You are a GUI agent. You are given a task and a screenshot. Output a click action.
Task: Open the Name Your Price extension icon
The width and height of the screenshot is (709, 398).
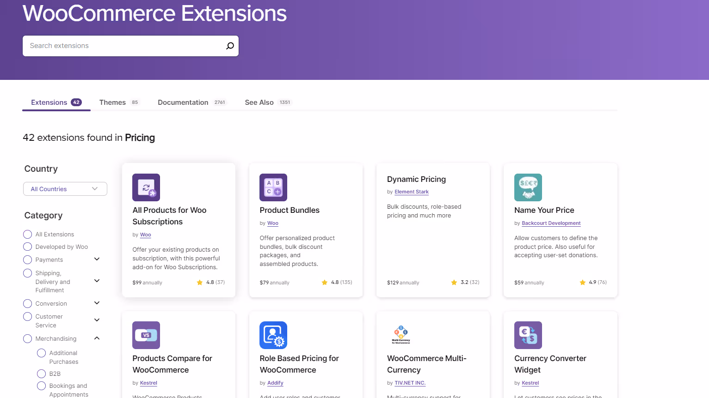528,187
